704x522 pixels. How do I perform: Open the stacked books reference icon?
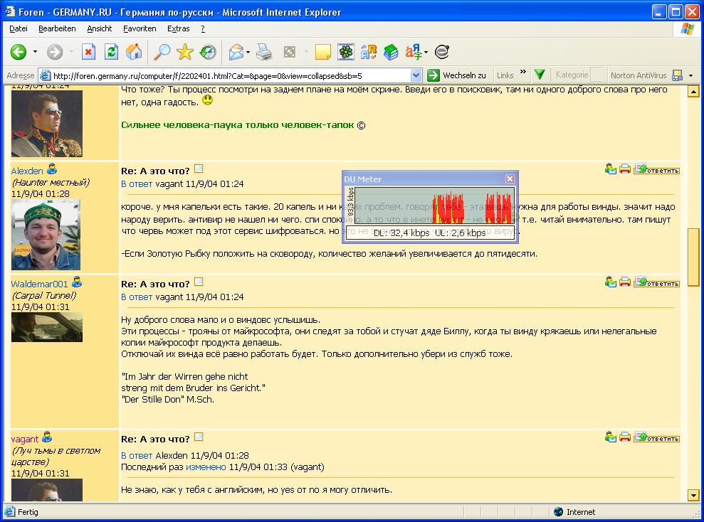pyautogui.click(x=391, y=52)
